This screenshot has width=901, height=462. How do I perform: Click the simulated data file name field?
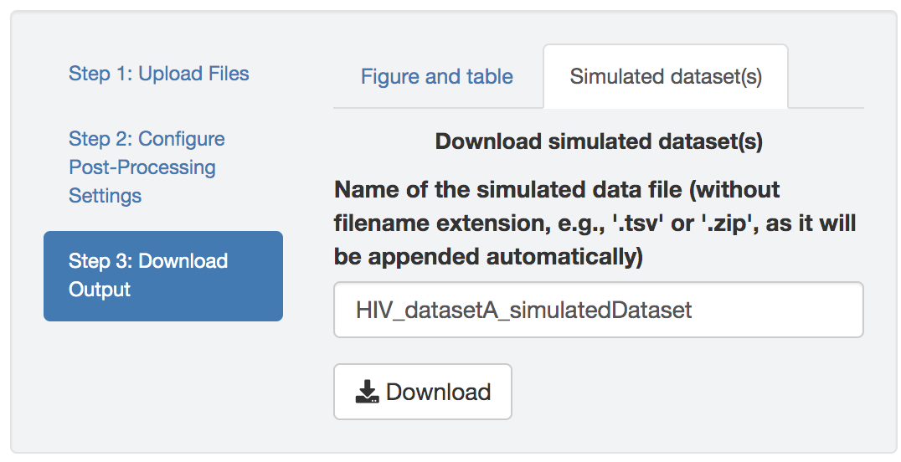coord(598,311)
